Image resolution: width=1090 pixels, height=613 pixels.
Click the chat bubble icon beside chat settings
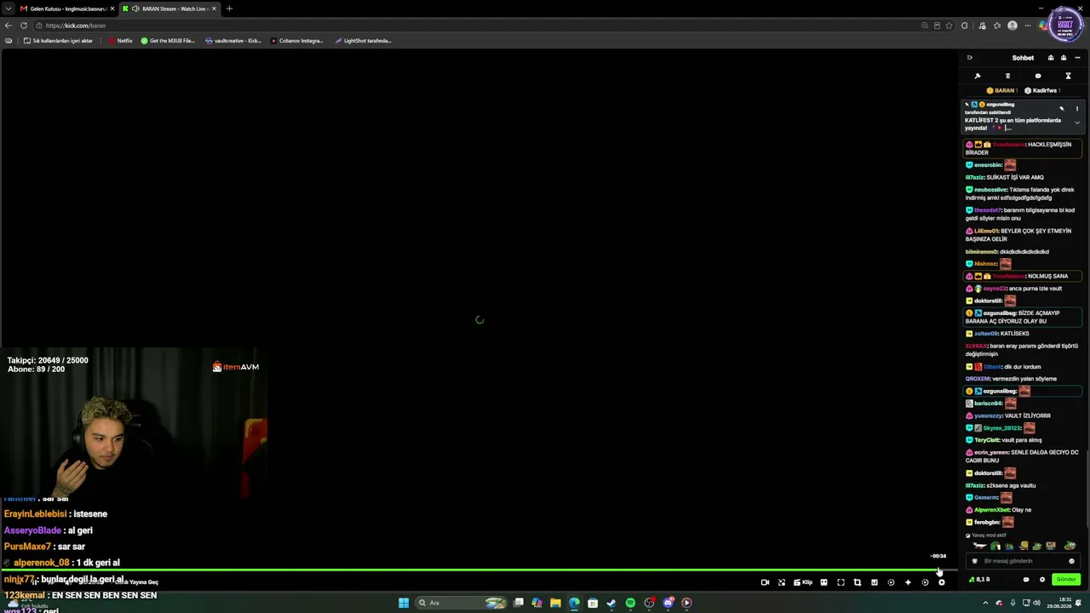click(x=1026, y=580)
